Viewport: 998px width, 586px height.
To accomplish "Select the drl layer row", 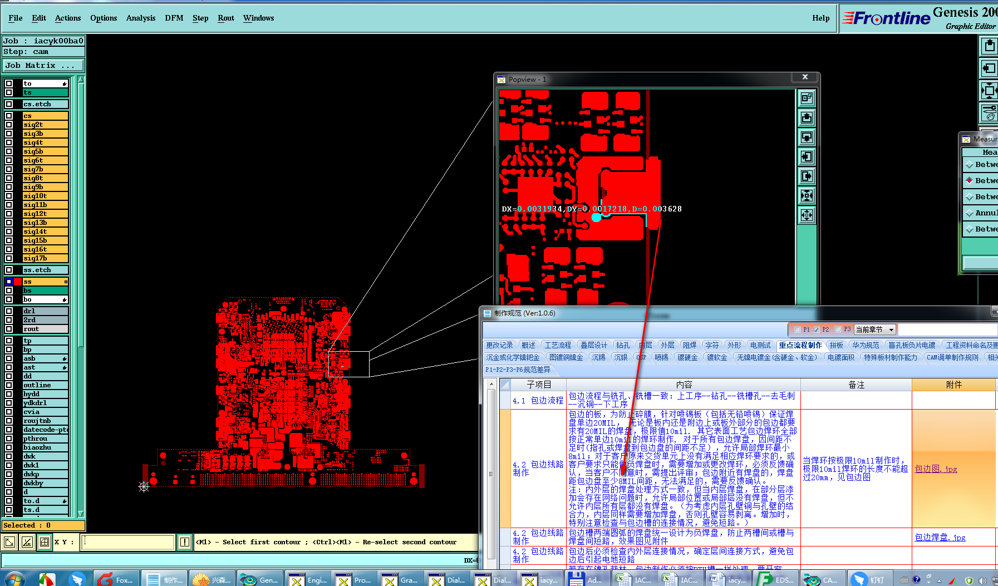I will pos(45,311).
